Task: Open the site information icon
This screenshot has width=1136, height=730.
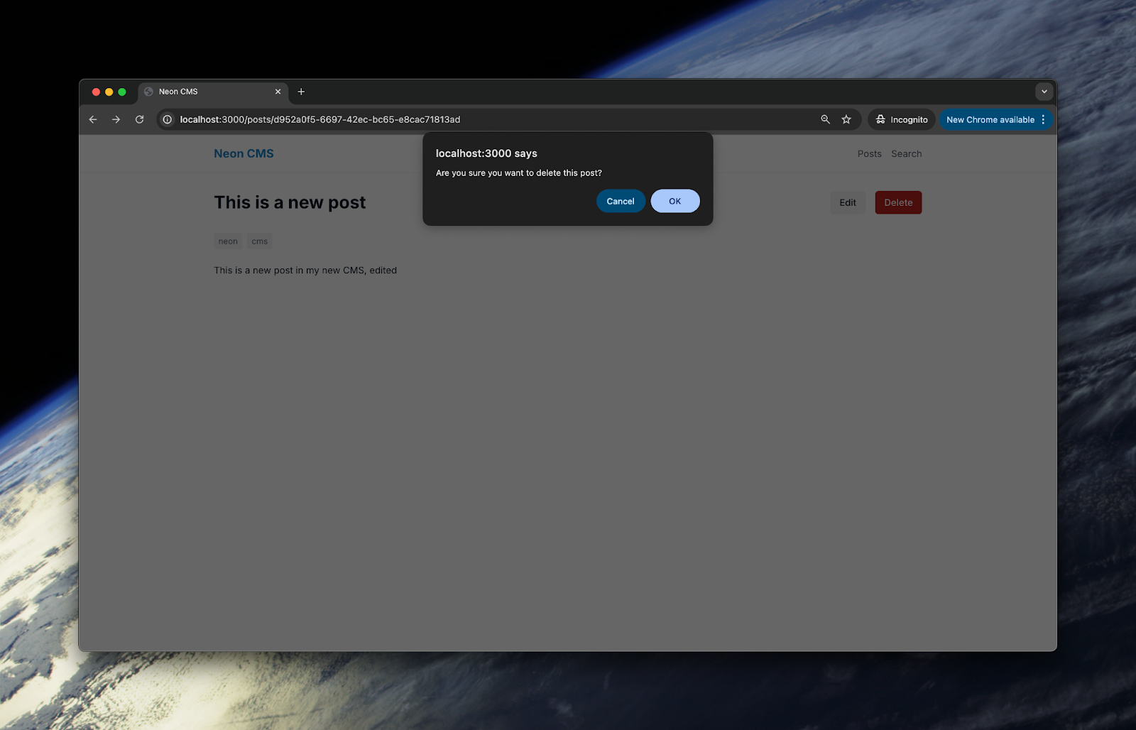Action: pos(168,119)
